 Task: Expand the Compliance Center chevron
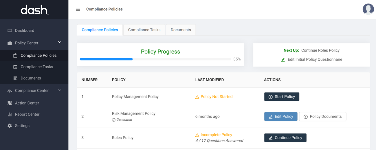[x=60, y=90]
